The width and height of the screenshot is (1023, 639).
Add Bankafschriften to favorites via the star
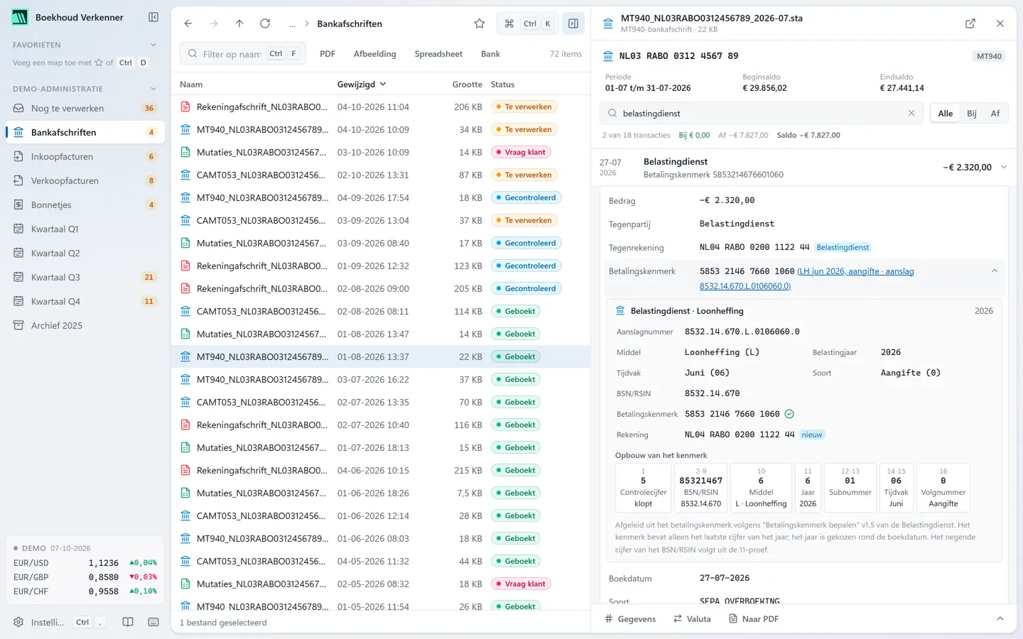pos(480,23)
